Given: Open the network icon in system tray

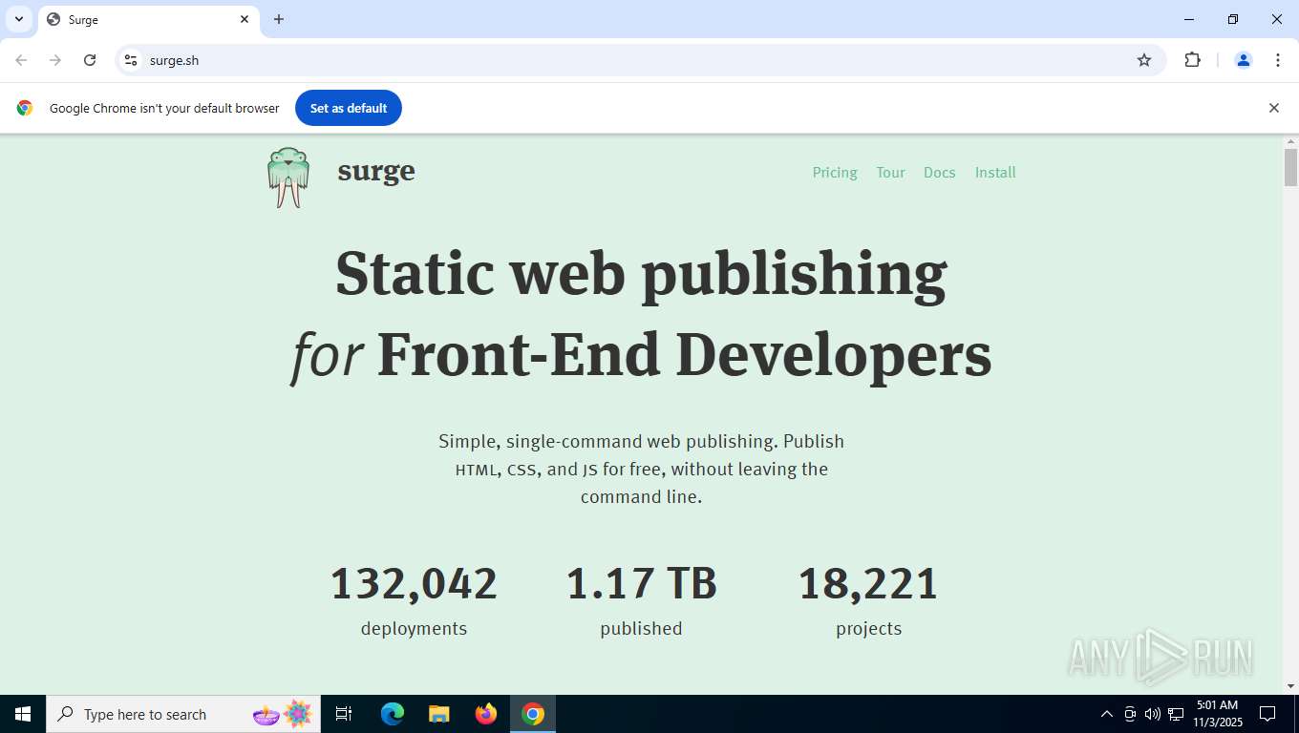Looking at the screenshot, I should [x=1176, y=714].
